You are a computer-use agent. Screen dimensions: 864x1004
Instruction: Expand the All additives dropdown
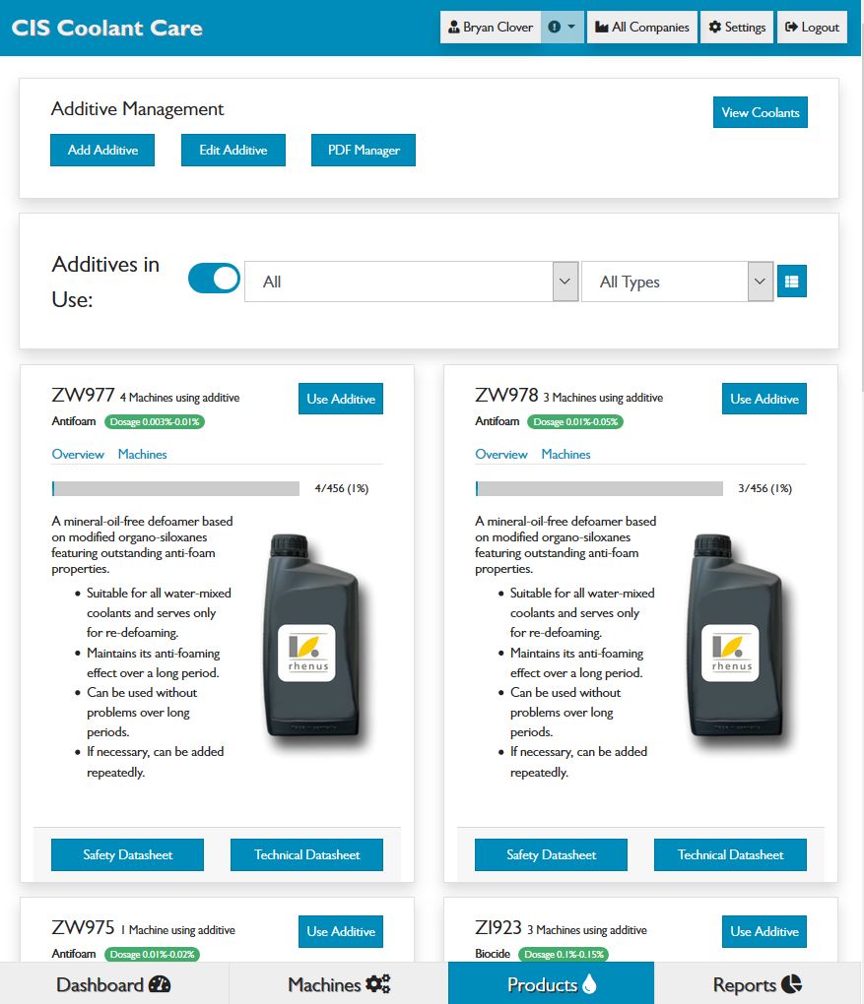coord(410,282)
